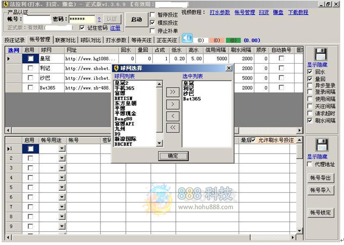Viewport: 344px width, 245px height.
Task: Close the 球网选择 dialog with X
Action: point(229,68)
